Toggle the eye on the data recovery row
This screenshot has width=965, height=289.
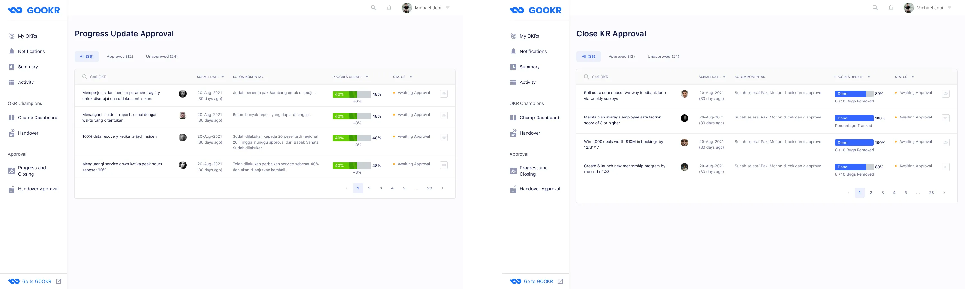444,137
